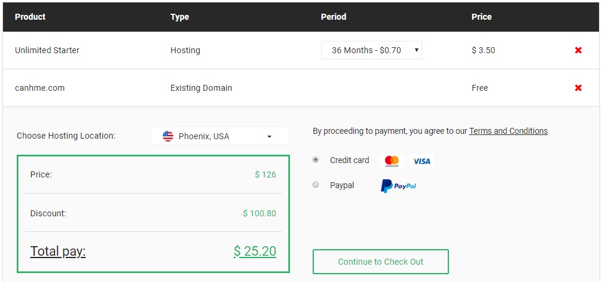Remove Unlimited Starter hosting with red X
The height and width of the screenshot is (282, 602).
pyautogui.click(x=578, y=50)
